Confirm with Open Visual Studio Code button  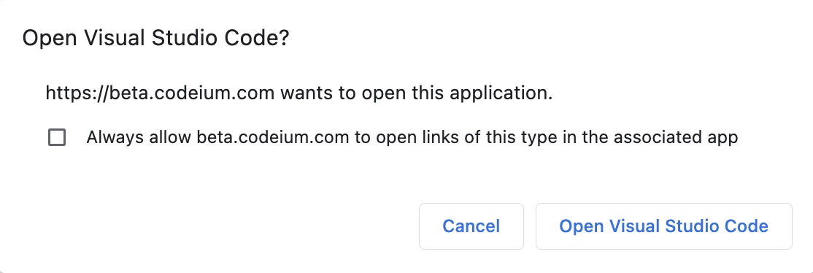(x=663, y=226)
